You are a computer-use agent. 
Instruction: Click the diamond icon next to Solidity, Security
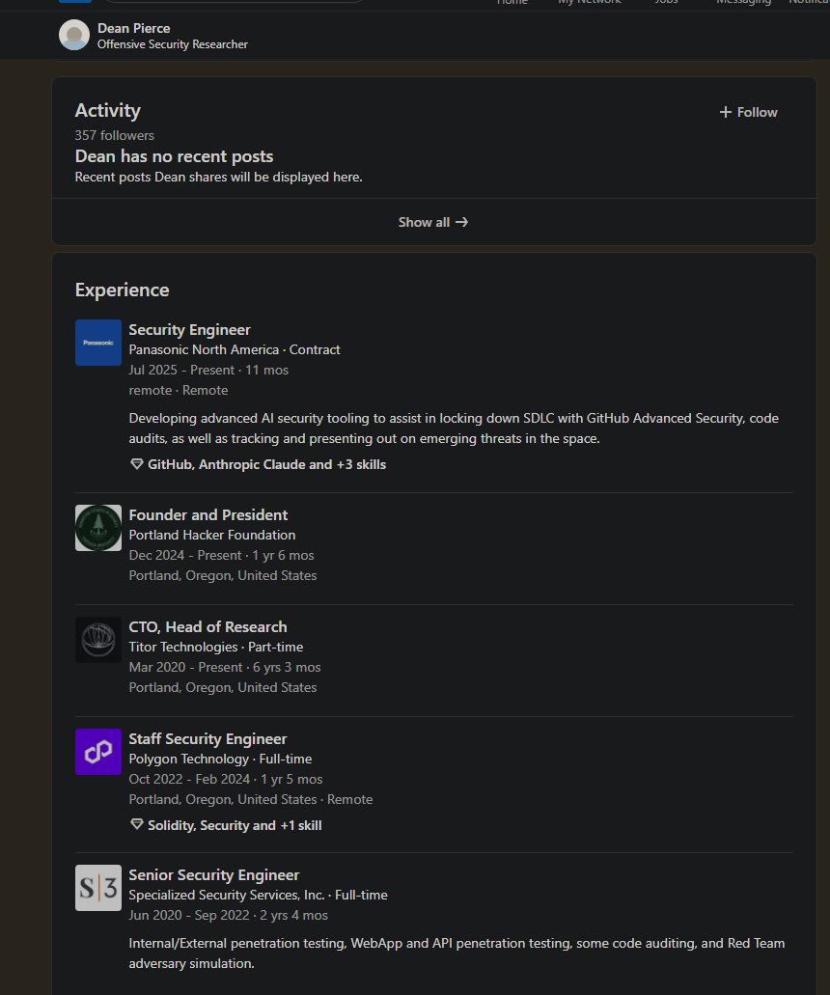click(136, 825)
